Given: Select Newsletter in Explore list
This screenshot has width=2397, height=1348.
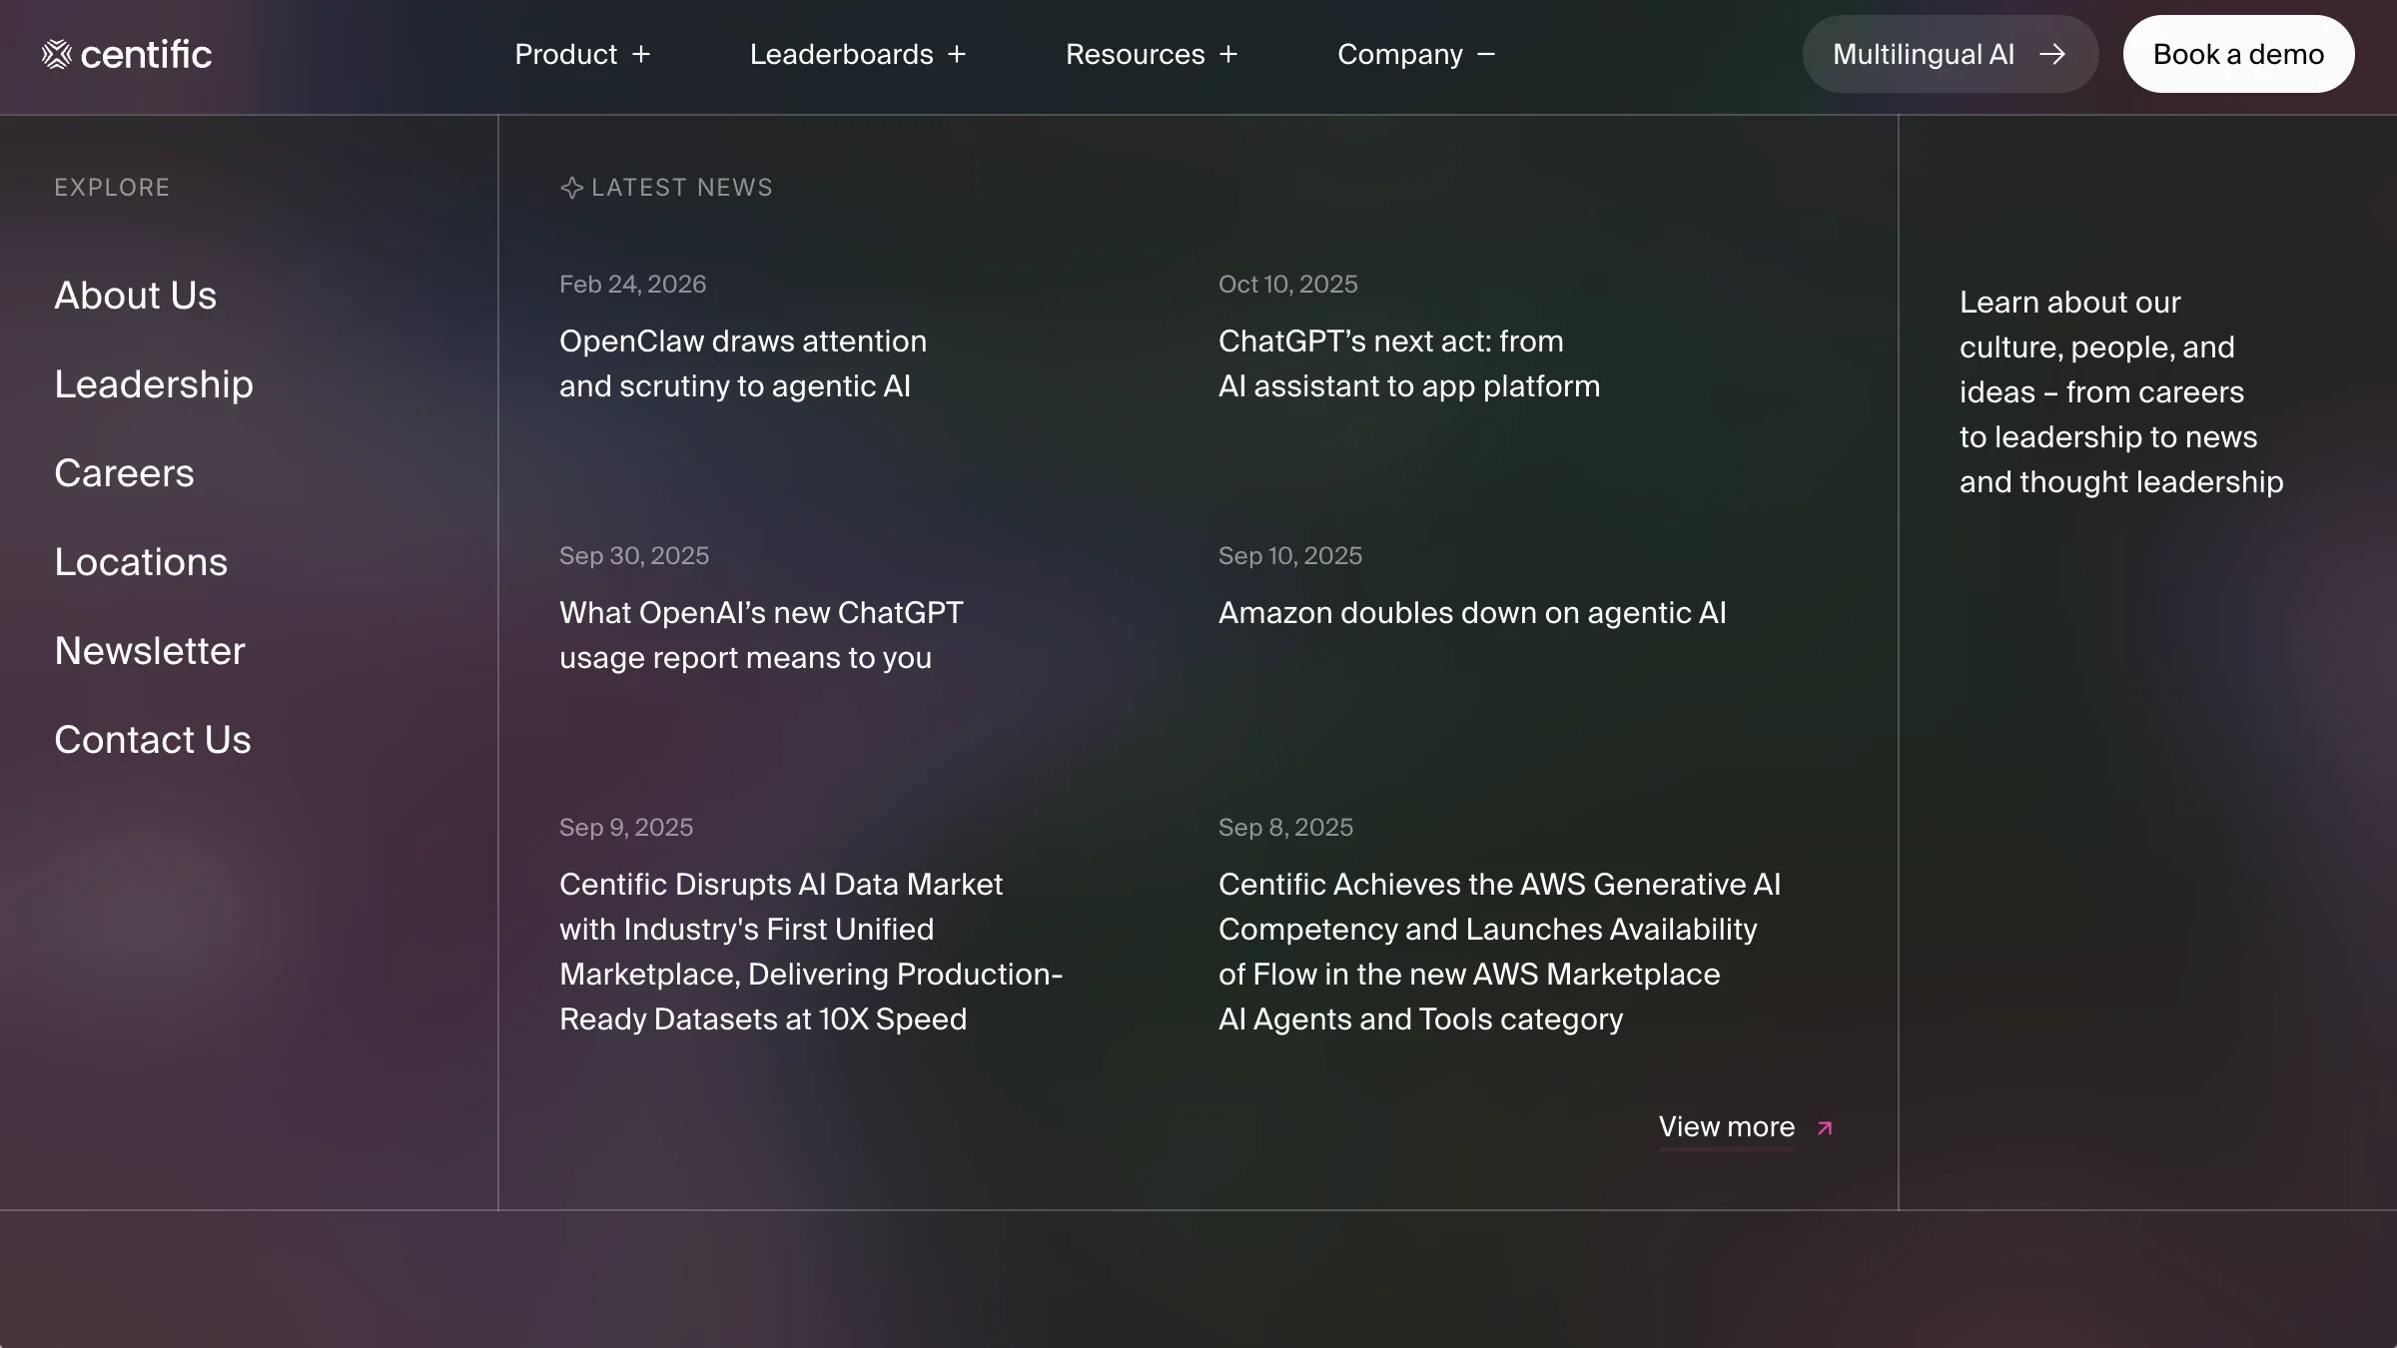Looking at the screenshot, I should click(x=150, y=651).
